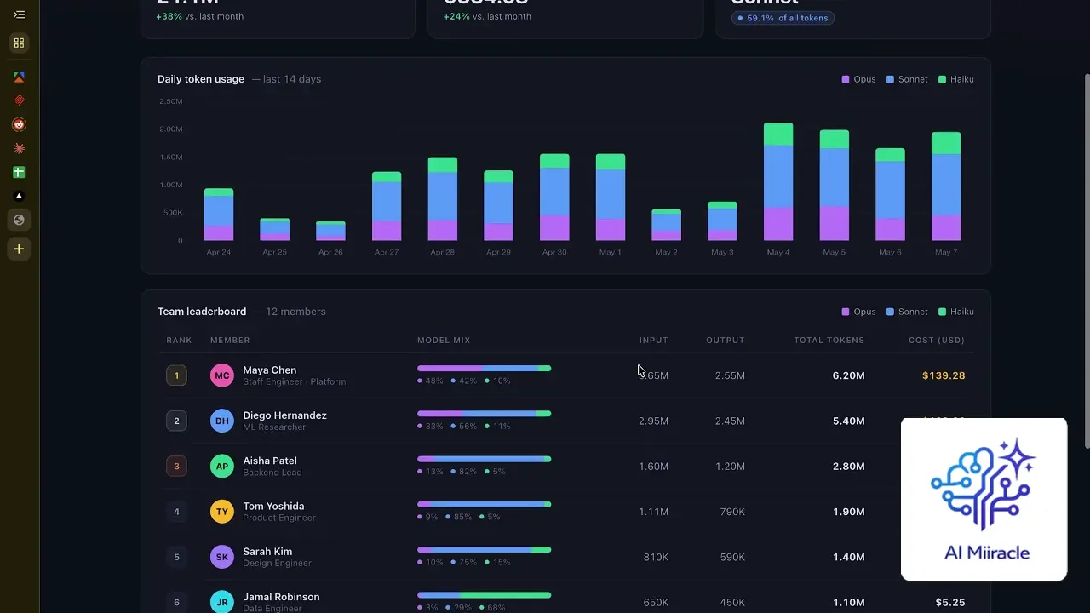The width and height of the screenshot is (1090, 613).
Task: Select Diego Hernandez's name
Action: tap(284, 415)
